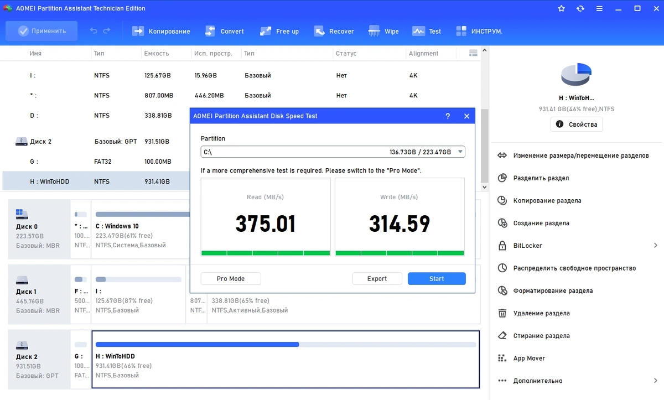Click the partition list scroll down arrow
The height and width of the screenshot is (400, 664).
(x=485, y=187)
